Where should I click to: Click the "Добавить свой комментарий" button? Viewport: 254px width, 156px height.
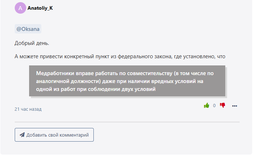point(54,135)
